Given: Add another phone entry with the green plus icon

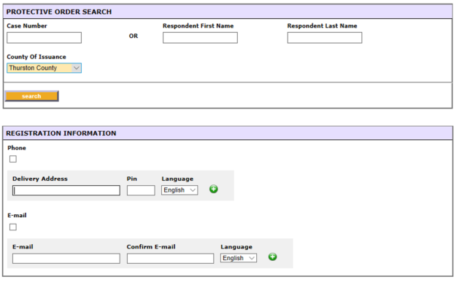Looking at the screenshot, I should pyautogui.click(x=213, y=189).
